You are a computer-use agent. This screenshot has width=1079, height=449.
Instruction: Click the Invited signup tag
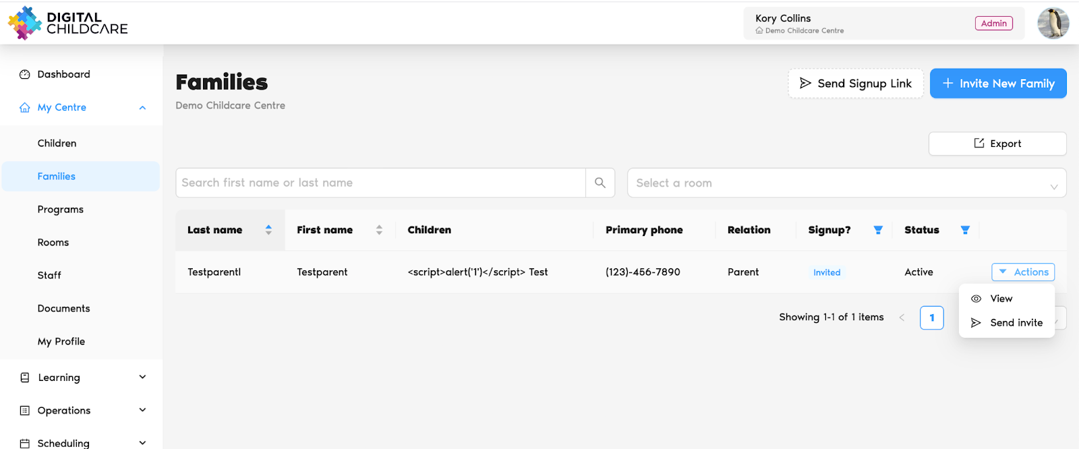(827, 272)
